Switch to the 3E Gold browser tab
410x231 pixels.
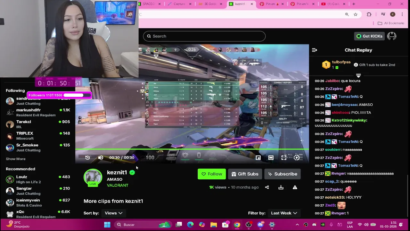tap(209, 4)
